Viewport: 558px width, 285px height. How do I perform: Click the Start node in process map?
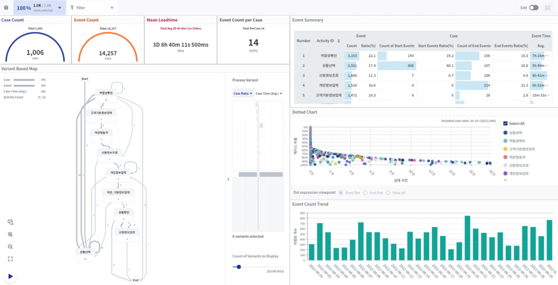point(84,79)
